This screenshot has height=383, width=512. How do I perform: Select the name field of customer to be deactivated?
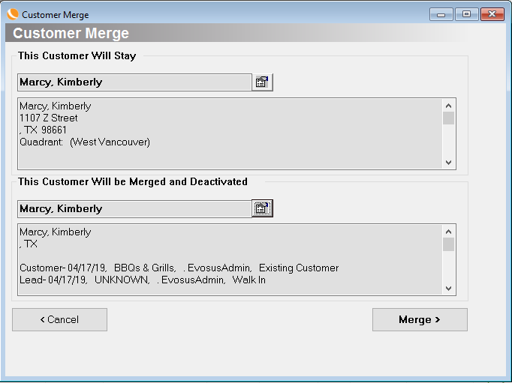coord(134,209)
